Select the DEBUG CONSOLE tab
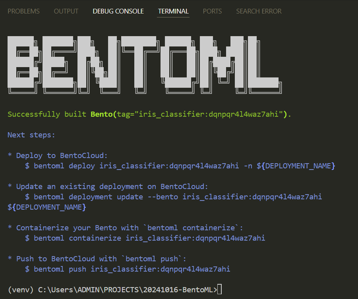The width and height of the screenshot is (358, 299). coord(118,11)
